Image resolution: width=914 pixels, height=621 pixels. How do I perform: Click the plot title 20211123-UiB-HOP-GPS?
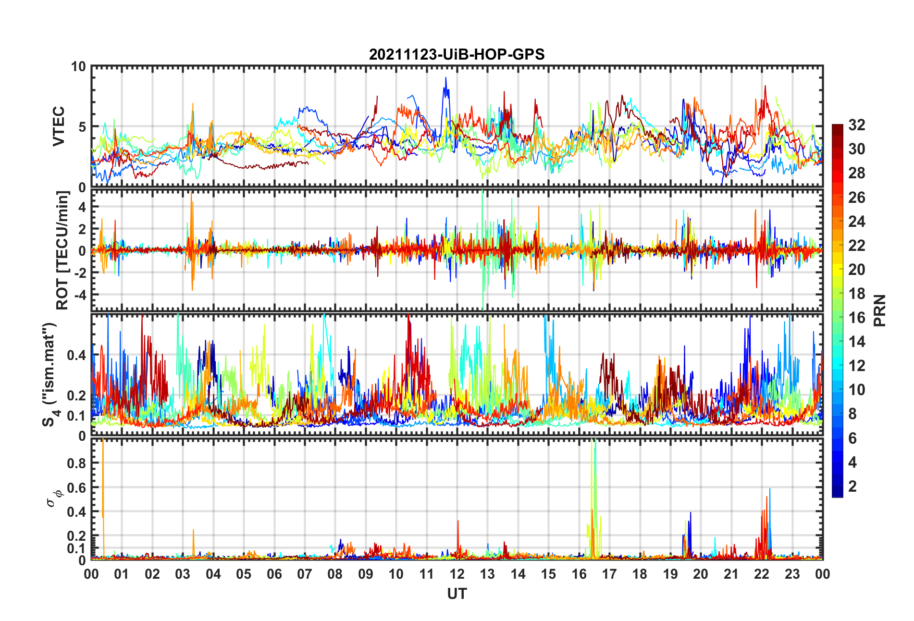point(457,54)
